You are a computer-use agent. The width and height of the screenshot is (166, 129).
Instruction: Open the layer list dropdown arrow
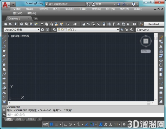118,30
